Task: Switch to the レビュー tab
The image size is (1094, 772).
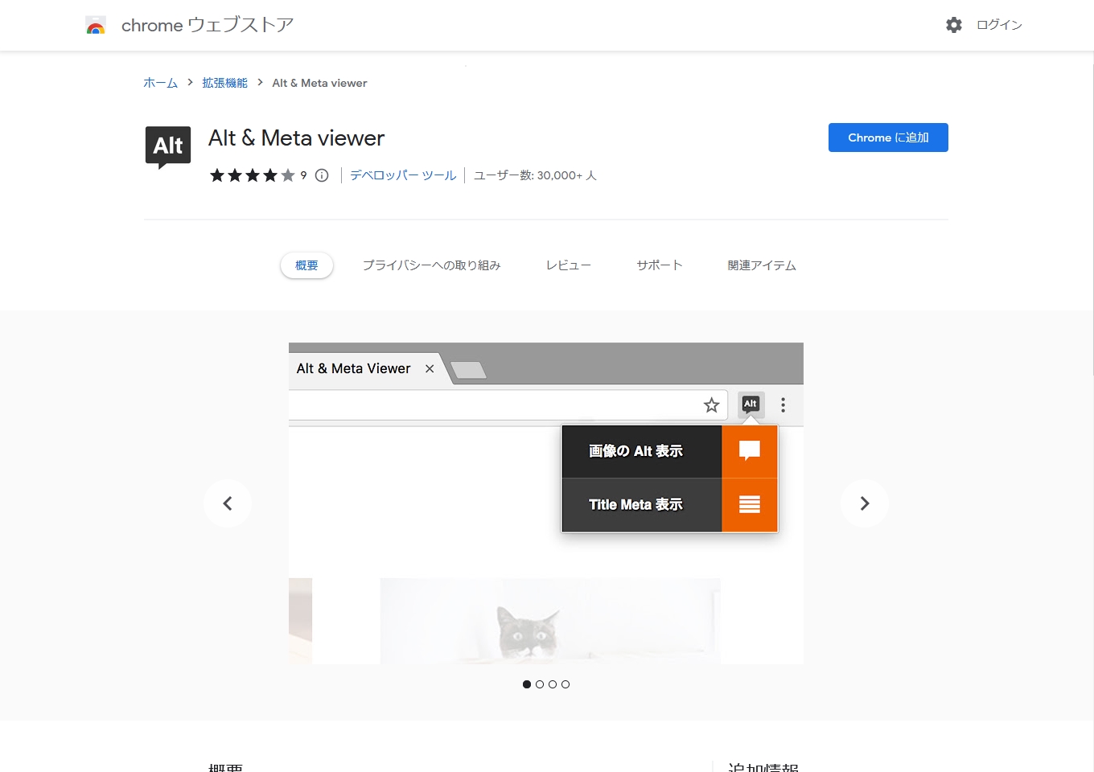Action: click(568, 265)
